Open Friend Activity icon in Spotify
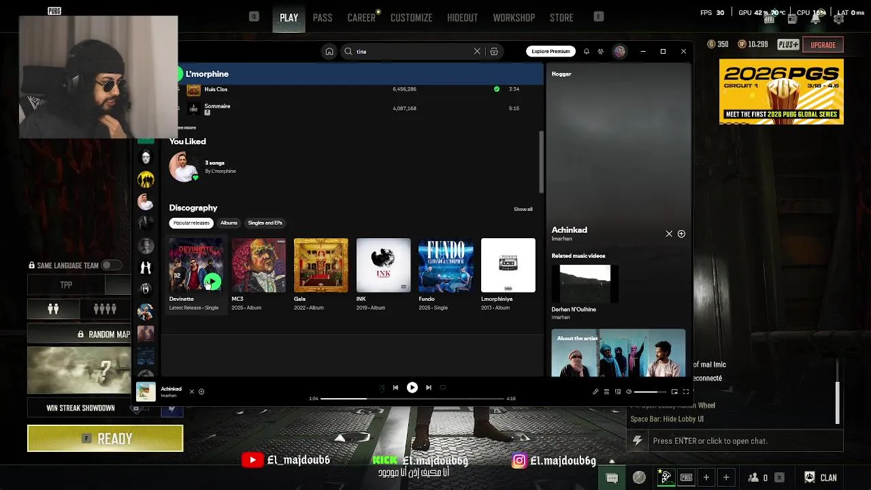This screenshot has height=490, width=871. (601, 51)
